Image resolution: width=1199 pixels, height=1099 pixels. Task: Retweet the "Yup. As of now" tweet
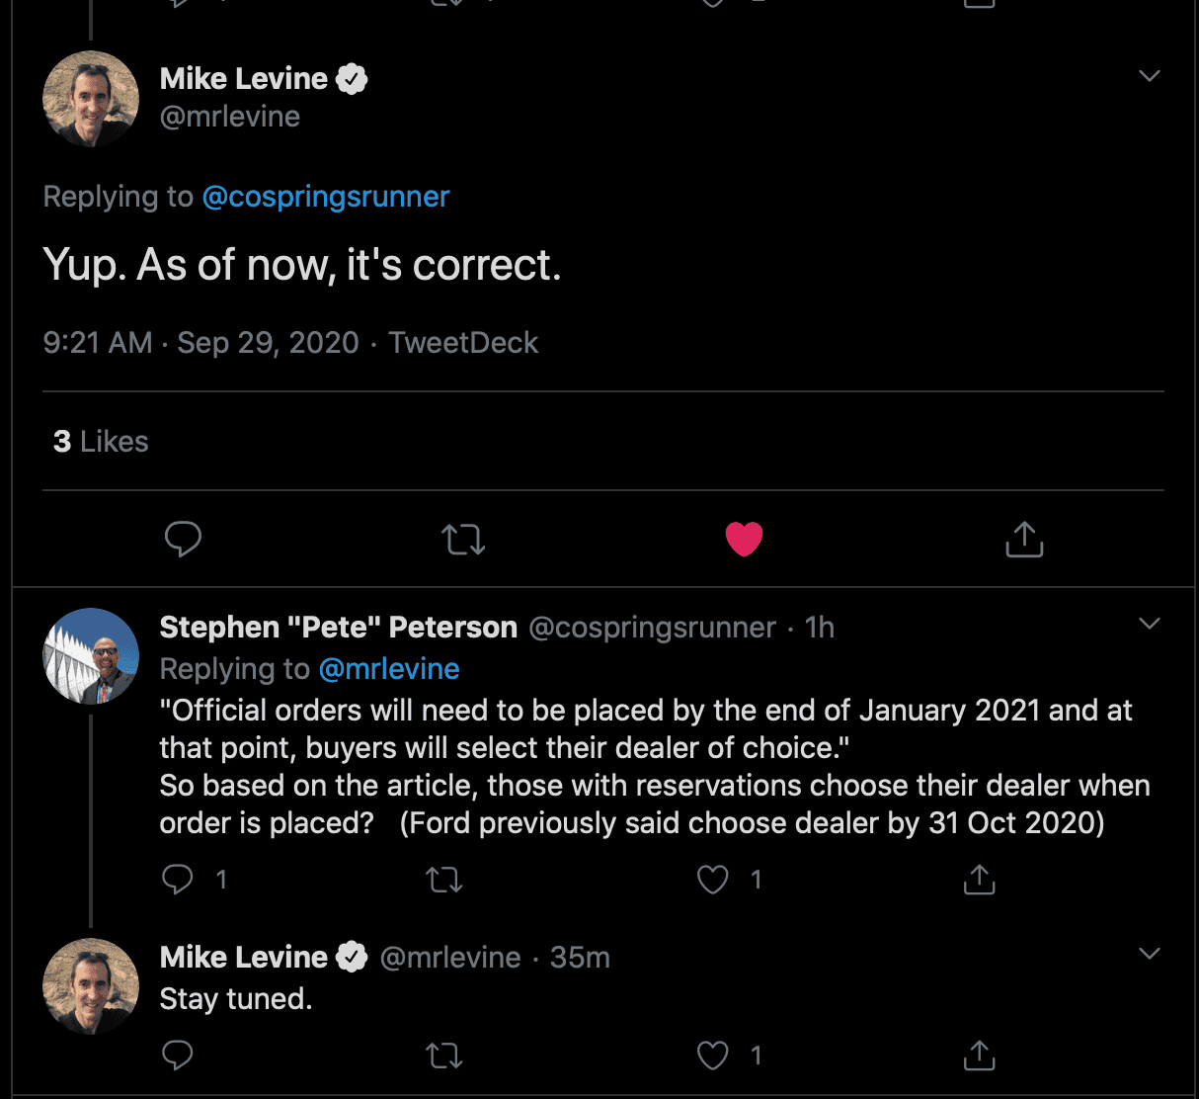tap(463, 540)
